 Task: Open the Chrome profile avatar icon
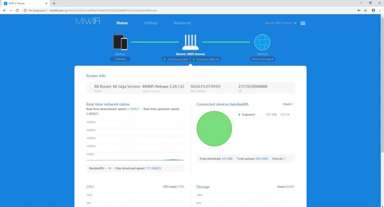point(373,10)
